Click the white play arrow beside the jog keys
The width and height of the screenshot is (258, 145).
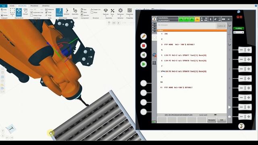(x=229, y=107)
